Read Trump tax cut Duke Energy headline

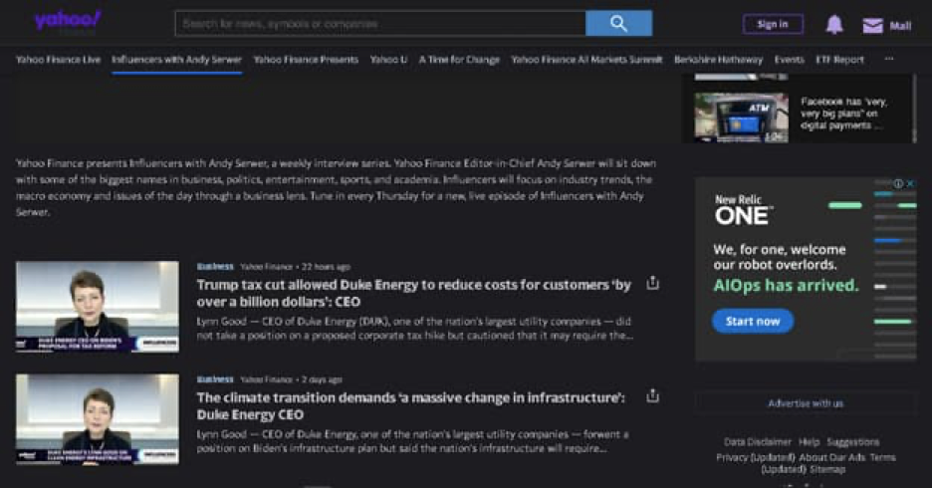click(413, 293)
